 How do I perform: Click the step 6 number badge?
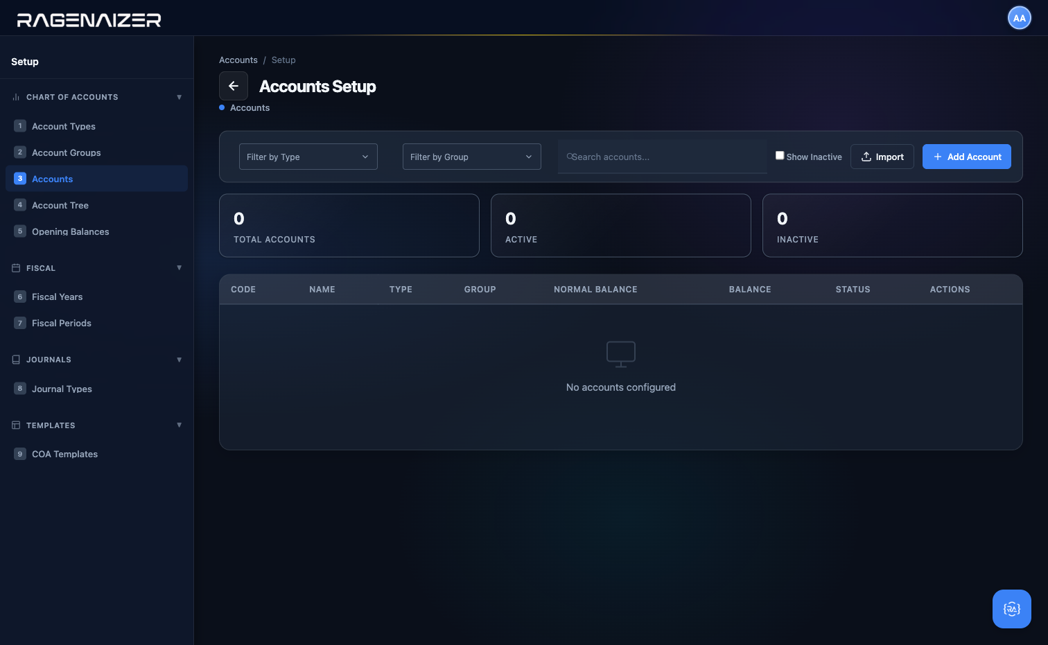pyautogui.click(x=20, y=297)
